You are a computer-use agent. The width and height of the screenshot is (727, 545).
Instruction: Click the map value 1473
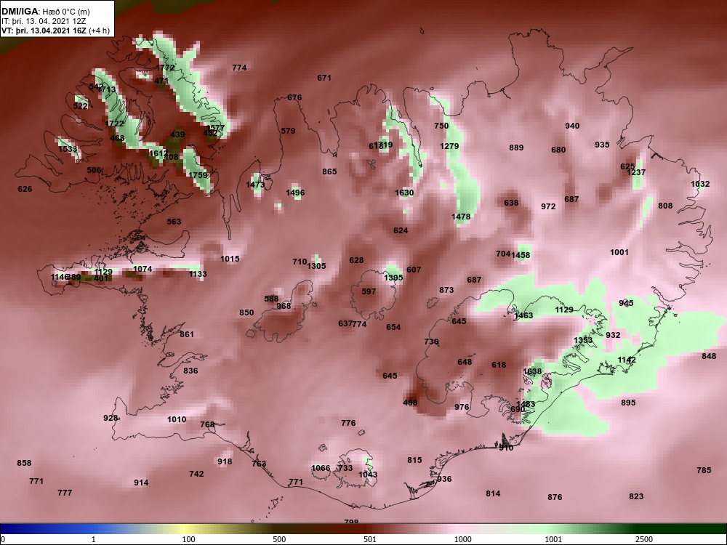(x=255, y=185)
